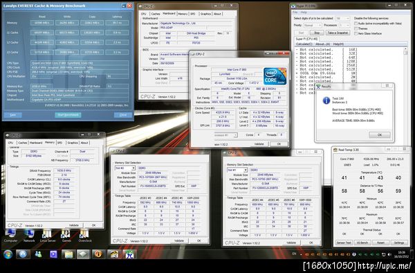The image size is (415, 273).
Task: Open the Priority dropdown in Hyper PI
Action: point(313,25)
